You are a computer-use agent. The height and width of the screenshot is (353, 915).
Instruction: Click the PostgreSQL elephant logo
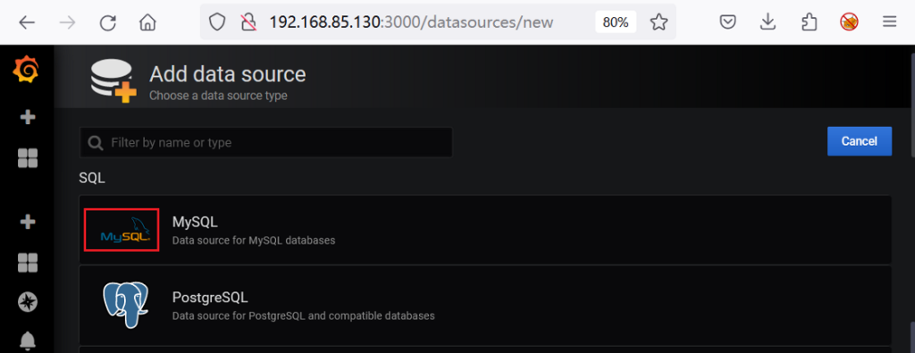[125, 305]
